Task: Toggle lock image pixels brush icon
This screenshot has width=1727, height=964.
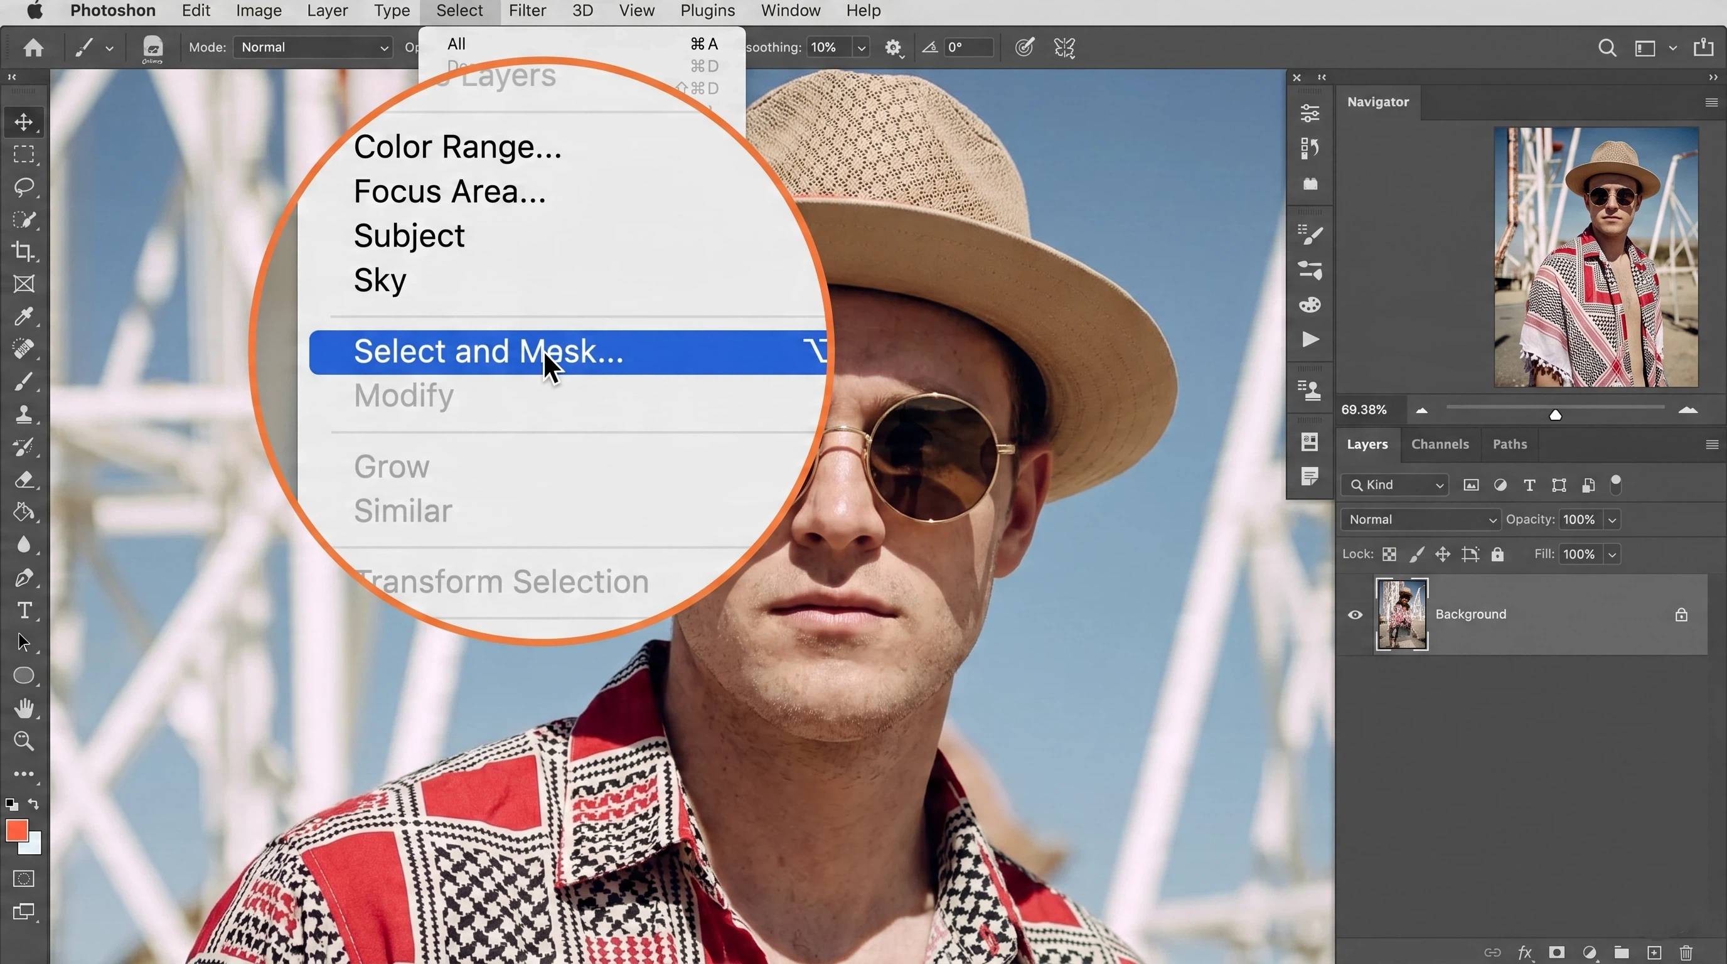Action: pyautogui.click(x=1416, y=554)
